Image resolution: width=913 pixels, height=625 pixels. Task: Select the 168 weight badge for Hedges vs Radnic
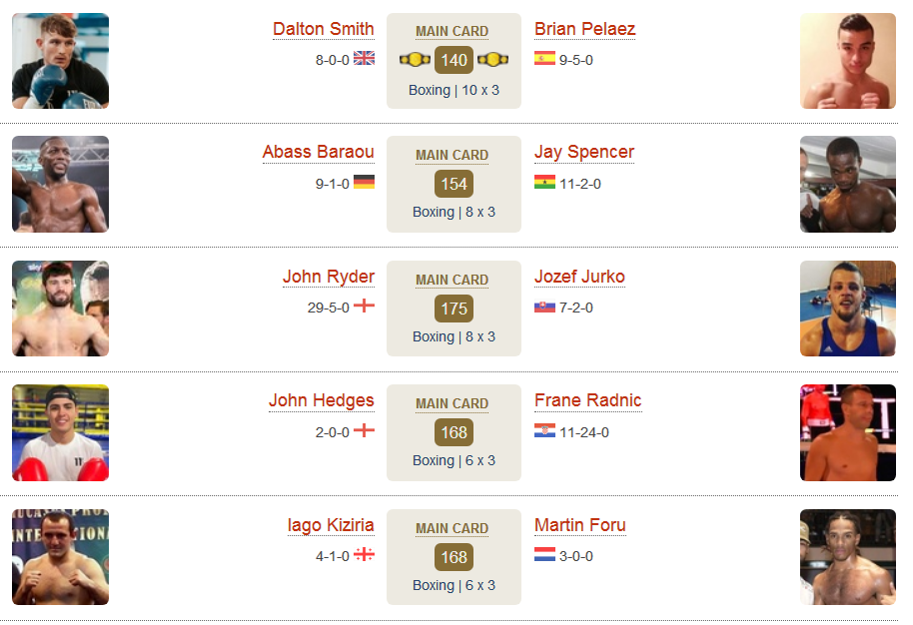[x=454, y=432]
